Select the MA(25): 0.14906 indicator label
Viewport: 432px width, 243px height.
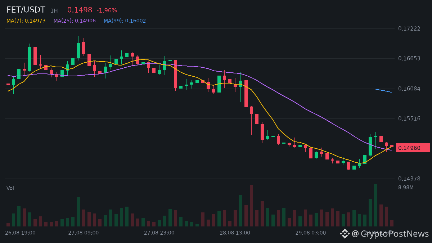(75, 21)
